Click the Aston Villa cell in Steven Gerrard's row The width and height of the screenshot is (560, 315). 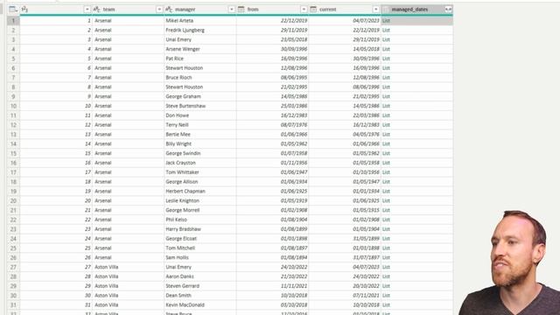coord(128,286)
